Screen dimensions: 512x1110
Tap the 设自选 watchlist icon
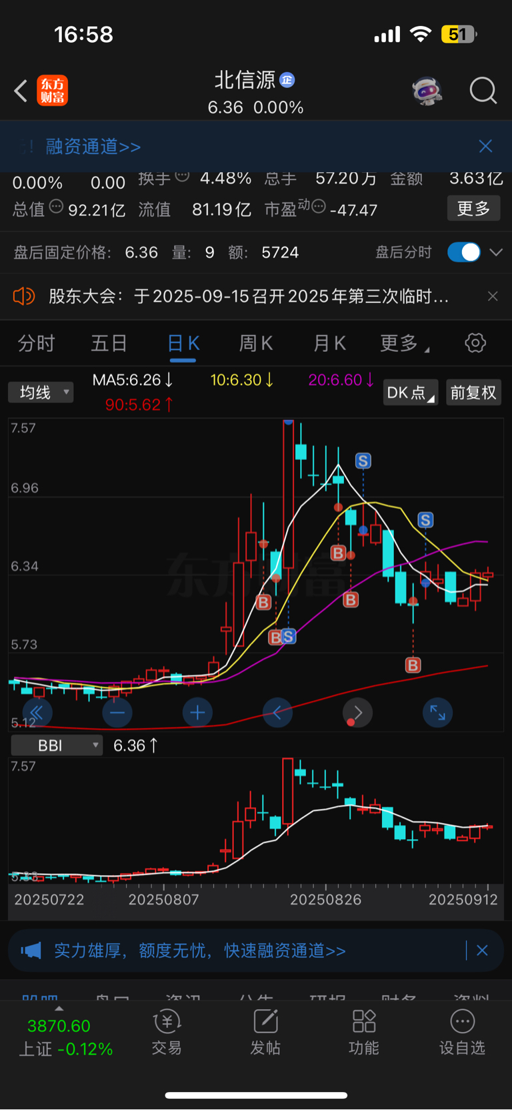[x=462, y=1032]
